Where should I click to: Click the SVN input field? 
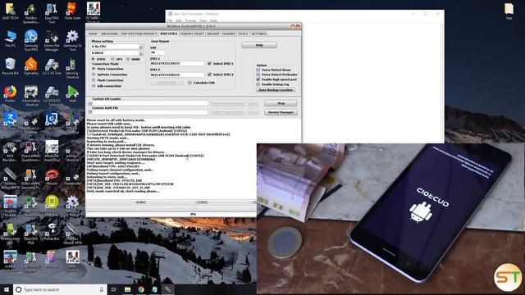tap(157, 52)
